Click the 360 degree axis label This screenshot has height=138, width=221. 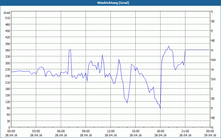tap(8, 50)
